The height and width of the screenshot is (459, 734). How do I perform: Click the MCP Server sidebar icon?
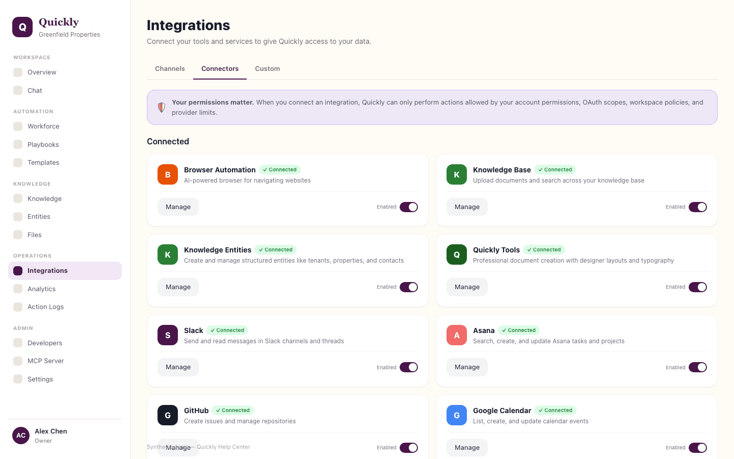18,361
